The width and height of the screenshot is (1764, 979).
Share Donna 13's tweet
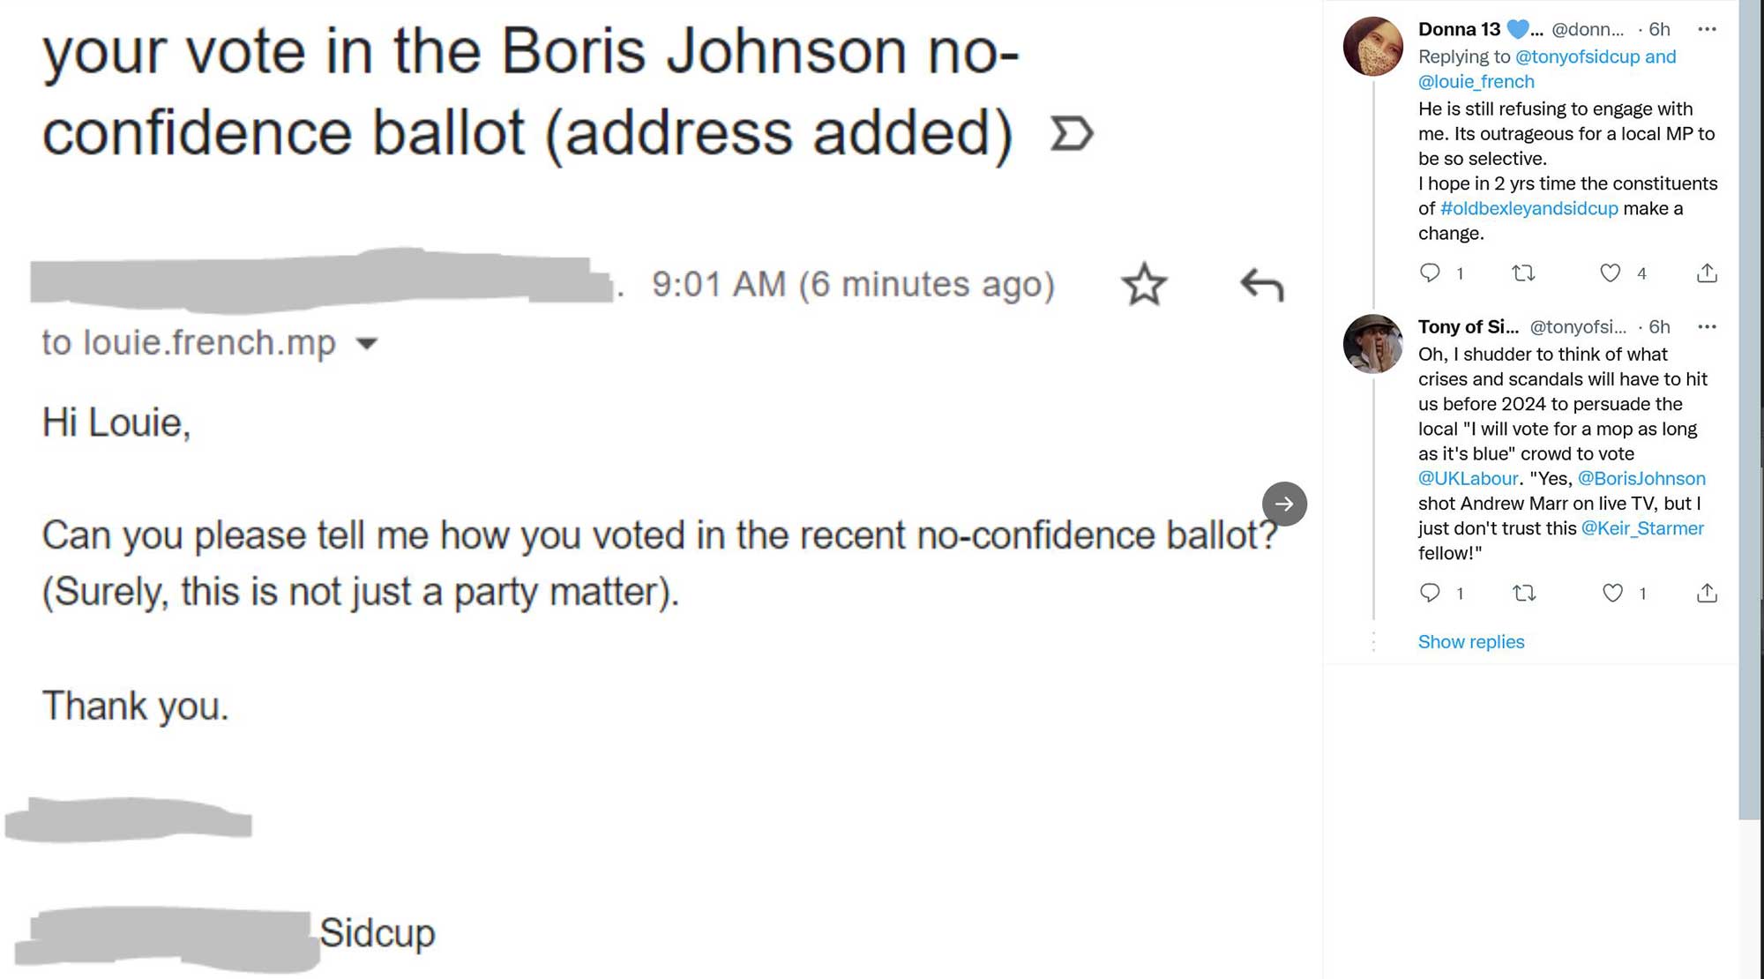coord(1707,273)
